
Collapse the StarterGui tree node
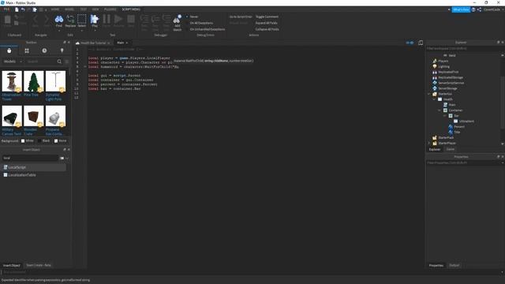[429, 94]
